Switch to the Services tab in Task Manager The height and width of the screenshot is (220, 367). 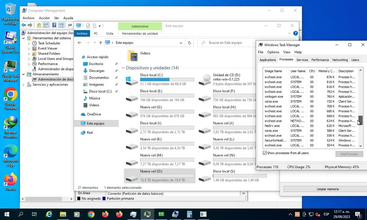coord(302,60)
